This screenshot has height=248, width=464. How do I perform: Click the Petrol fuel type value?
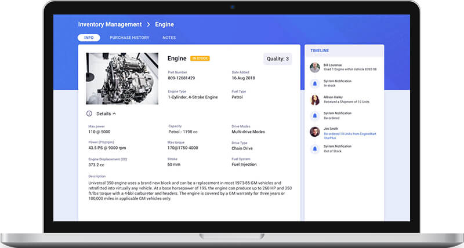tap(237, 97)
